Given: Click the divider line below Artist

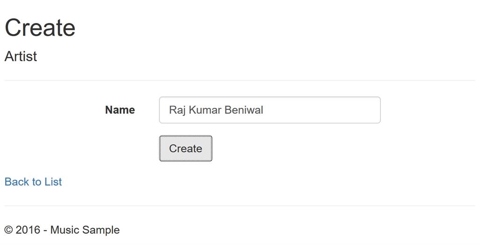Looking at the screenshot, I should pos(239,80).
